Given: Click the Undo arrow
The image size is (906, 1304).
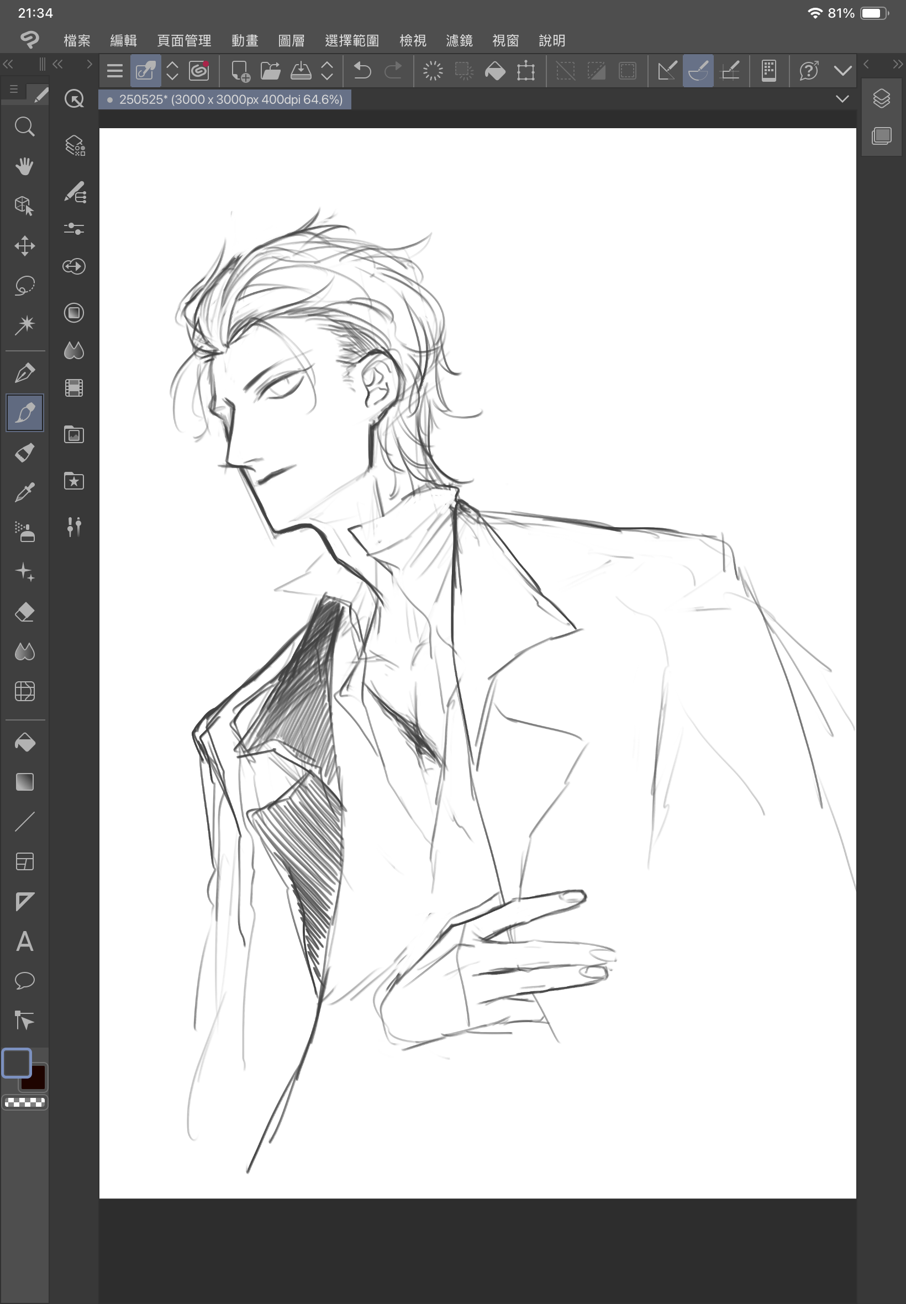Looking at the screenshot, I should [362, 71].
